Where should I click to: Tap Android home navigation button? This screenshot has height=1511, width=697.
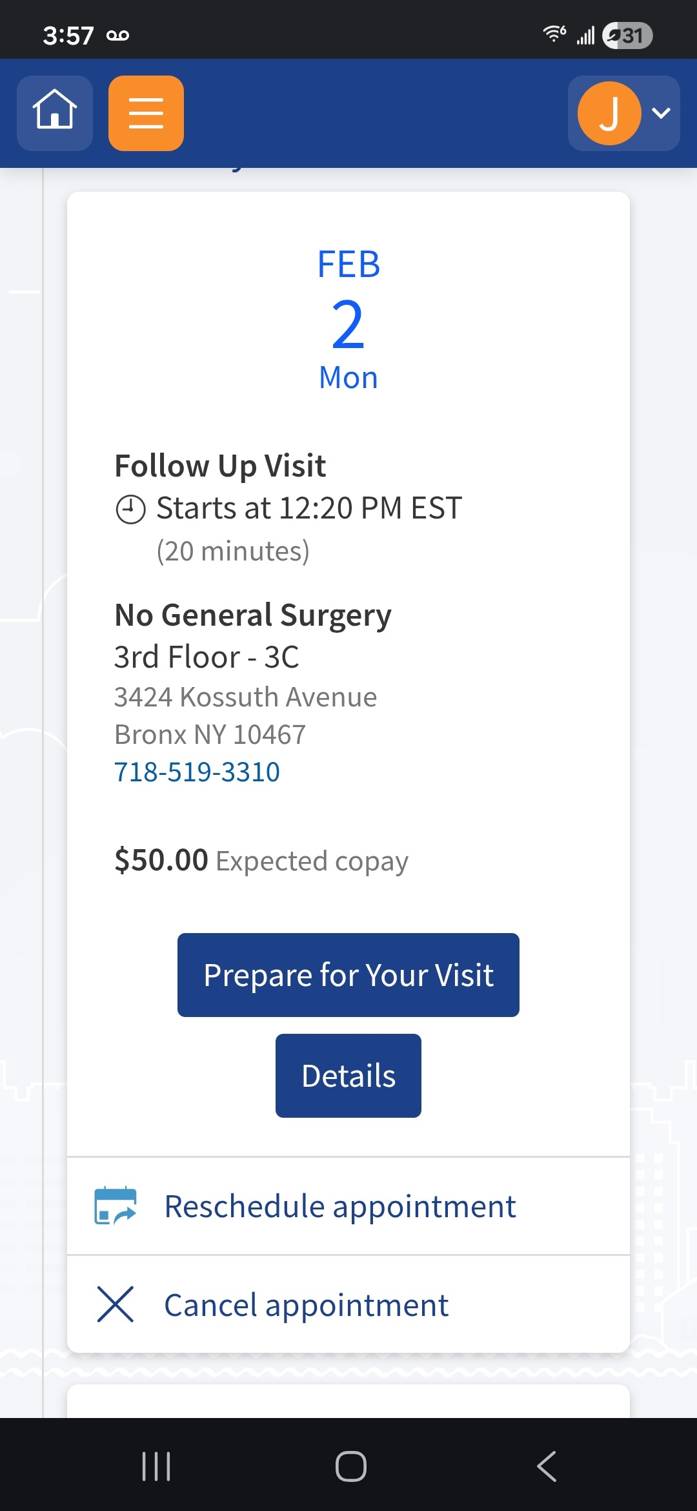(351, 1466)
